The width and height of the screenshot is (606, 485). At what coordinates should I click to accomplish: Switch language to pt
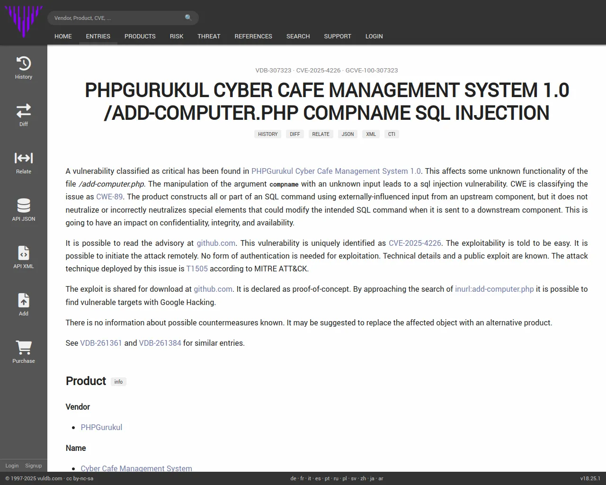tap(327, 478)
